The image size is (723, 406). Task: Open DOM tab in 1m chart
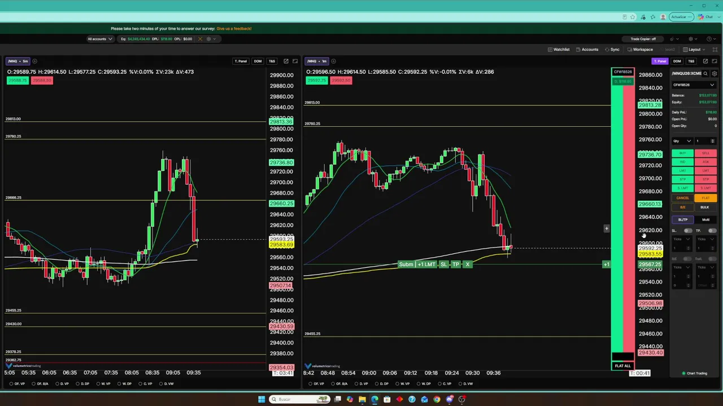(677, 61)
